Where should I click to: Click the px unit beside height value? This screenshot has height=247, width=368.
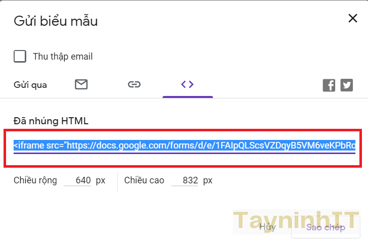coord(208,180)
